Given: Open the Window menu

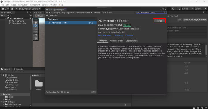Looking at the screenshot, I should coord(54,5).
